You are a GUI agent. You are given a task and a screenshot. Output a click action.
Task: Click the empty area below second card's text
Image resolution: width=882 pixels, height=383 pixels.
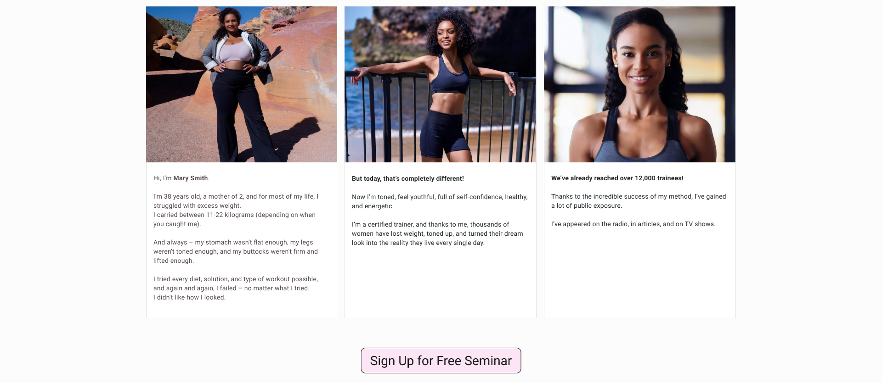click(x=440, y=282)
